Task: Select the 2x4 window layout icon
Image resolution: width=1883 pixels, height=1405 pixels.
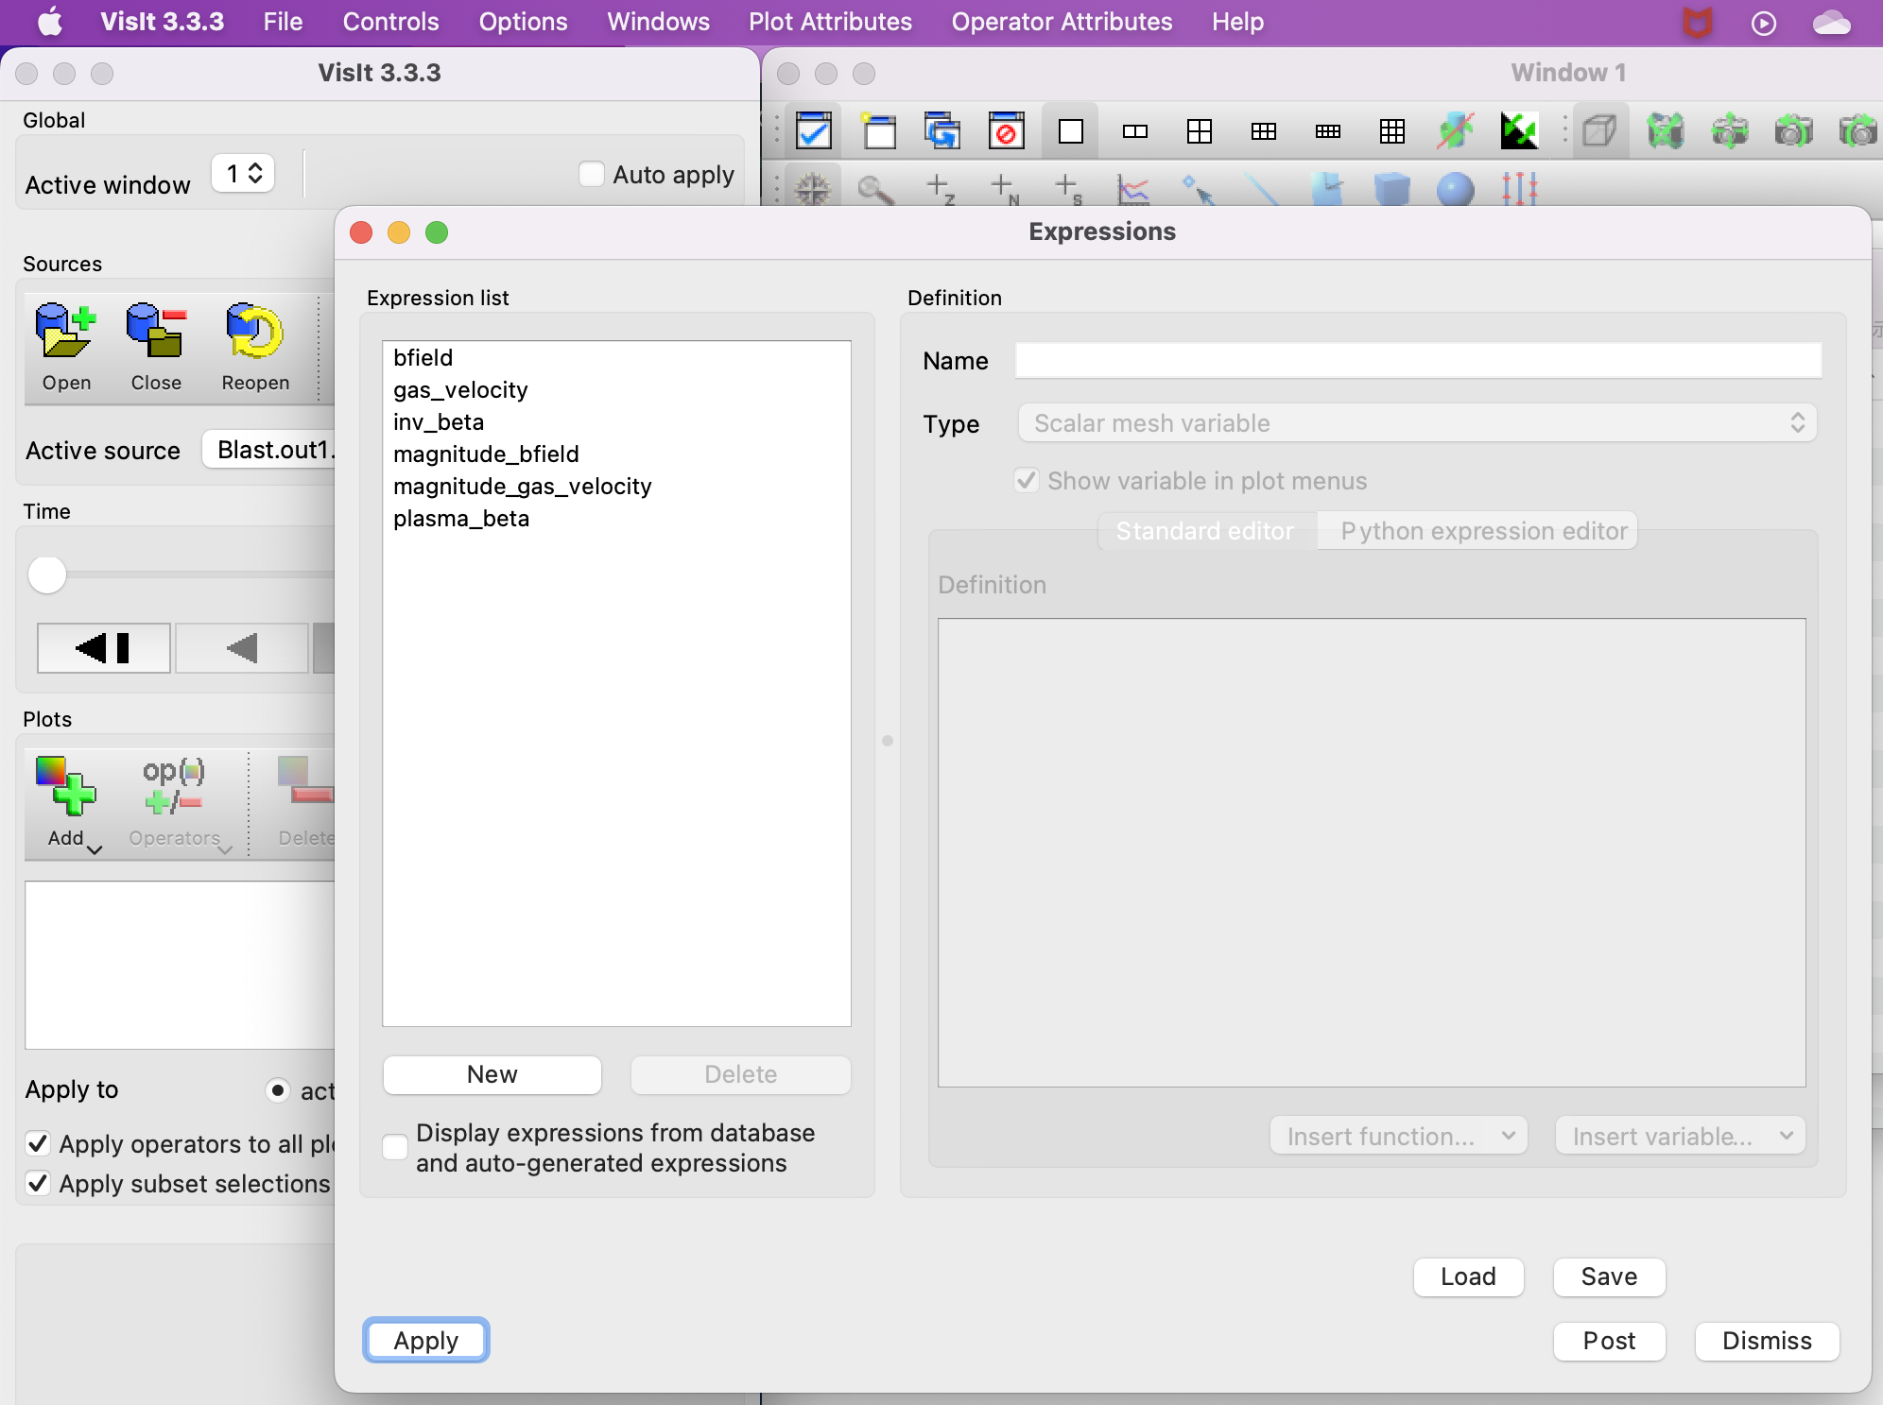Action: click(1328, 130)
